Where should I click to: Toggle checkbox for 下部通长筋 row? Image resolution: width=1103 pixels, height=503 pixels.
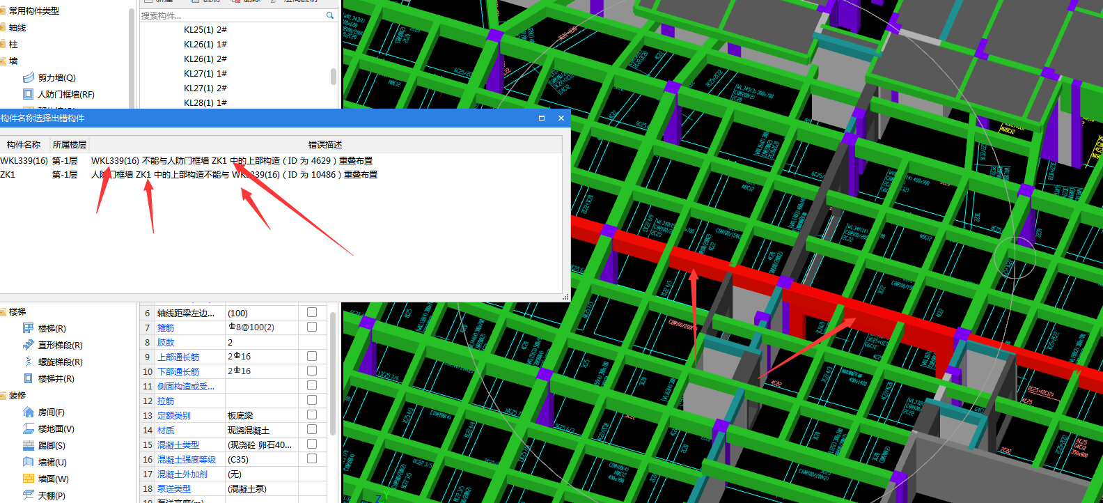312,371
